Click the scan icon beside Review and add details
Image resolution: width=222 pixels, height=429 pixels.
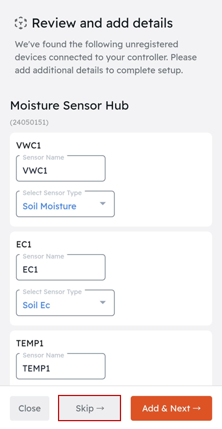click(x=21, y=23)
